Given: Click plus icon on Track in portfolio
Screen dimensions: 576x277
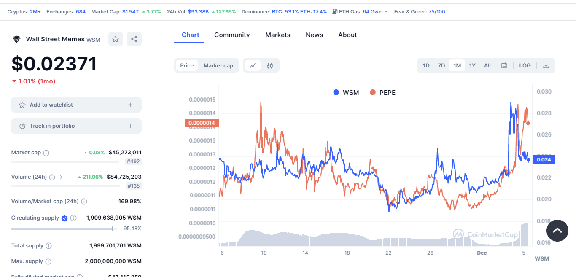Looking at the screenshot, I should [130, 126].
